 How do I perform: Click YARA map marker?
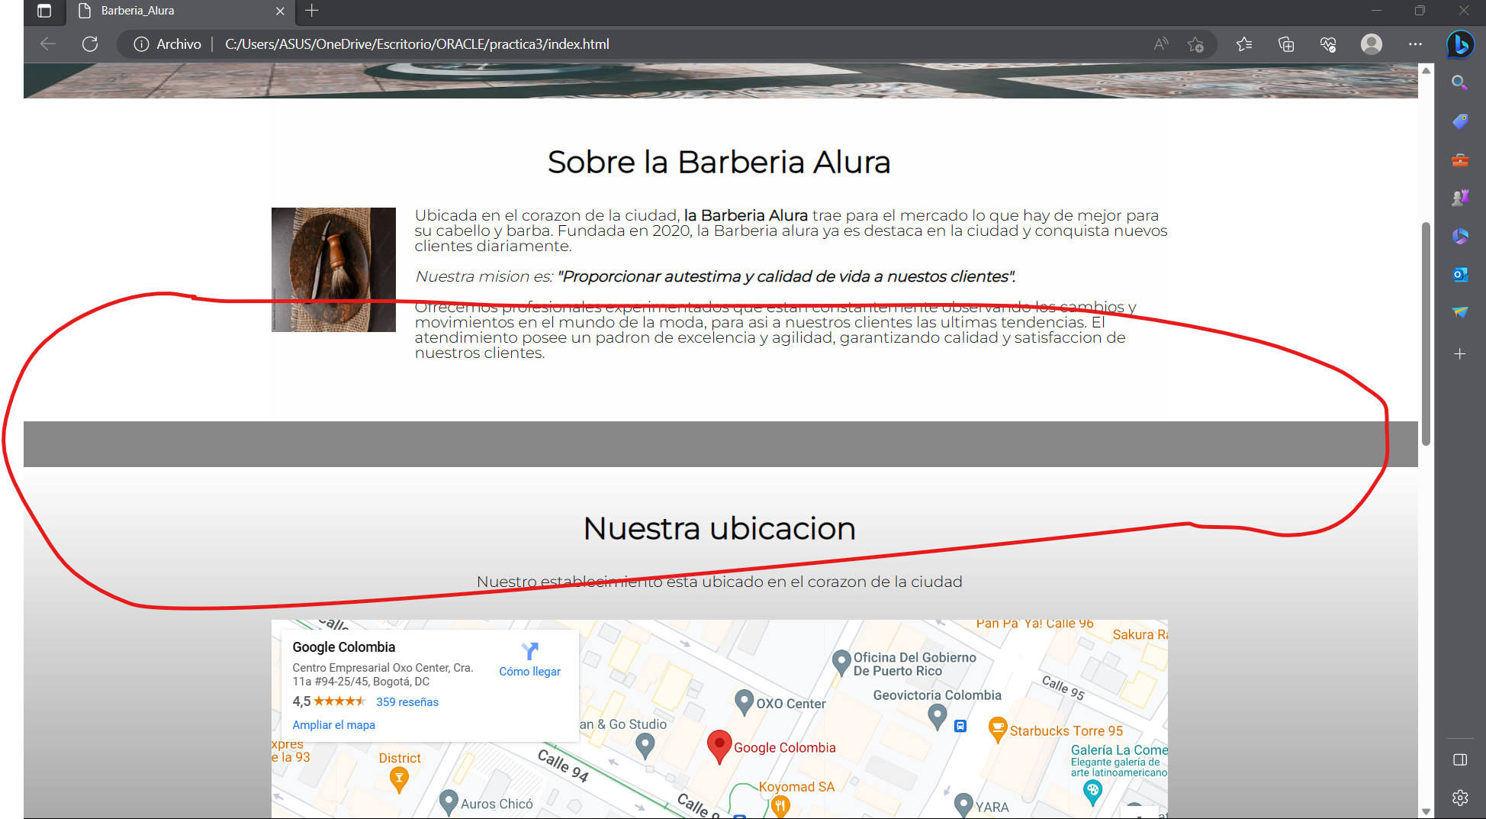(964, 804)
